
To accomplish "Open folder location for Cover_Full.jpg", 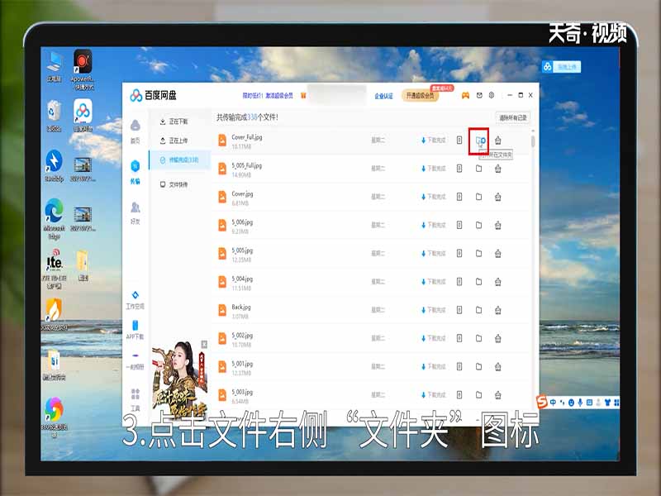I will click(478, 139).
